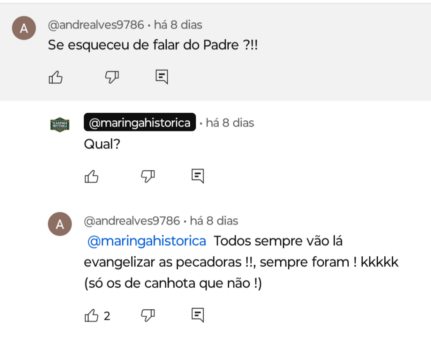Open the Maringá Histórica channel avatar
Screen dimensions: 431x347
coord(60,125)
